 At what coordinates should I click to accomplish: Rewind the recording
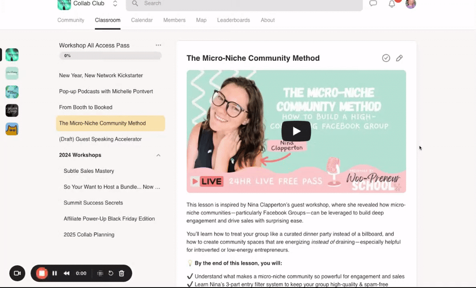(66, 273)
